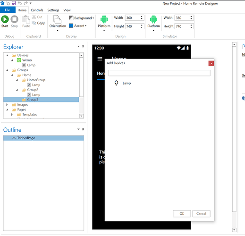Open the hamburger menu in phone preview
The width and height of the screenshot is (245, 236).
click(x=100, y=59)
